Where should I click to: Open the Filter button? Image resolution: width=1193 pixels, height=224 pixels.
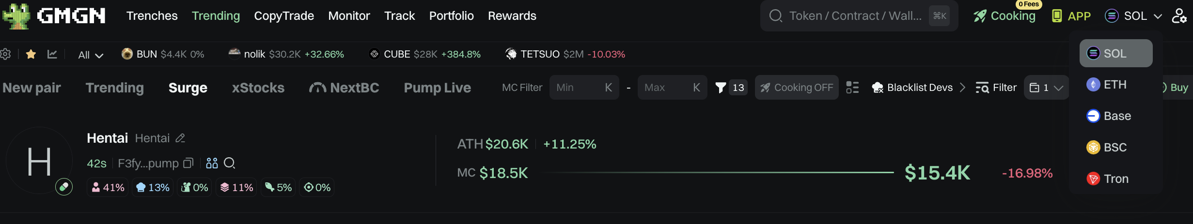click(x=996, y=88)
